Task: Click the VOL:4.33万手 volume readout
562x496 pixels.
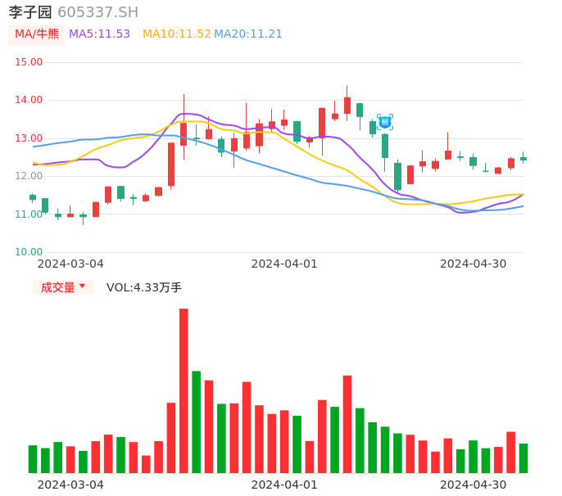Action: (144, 287)
